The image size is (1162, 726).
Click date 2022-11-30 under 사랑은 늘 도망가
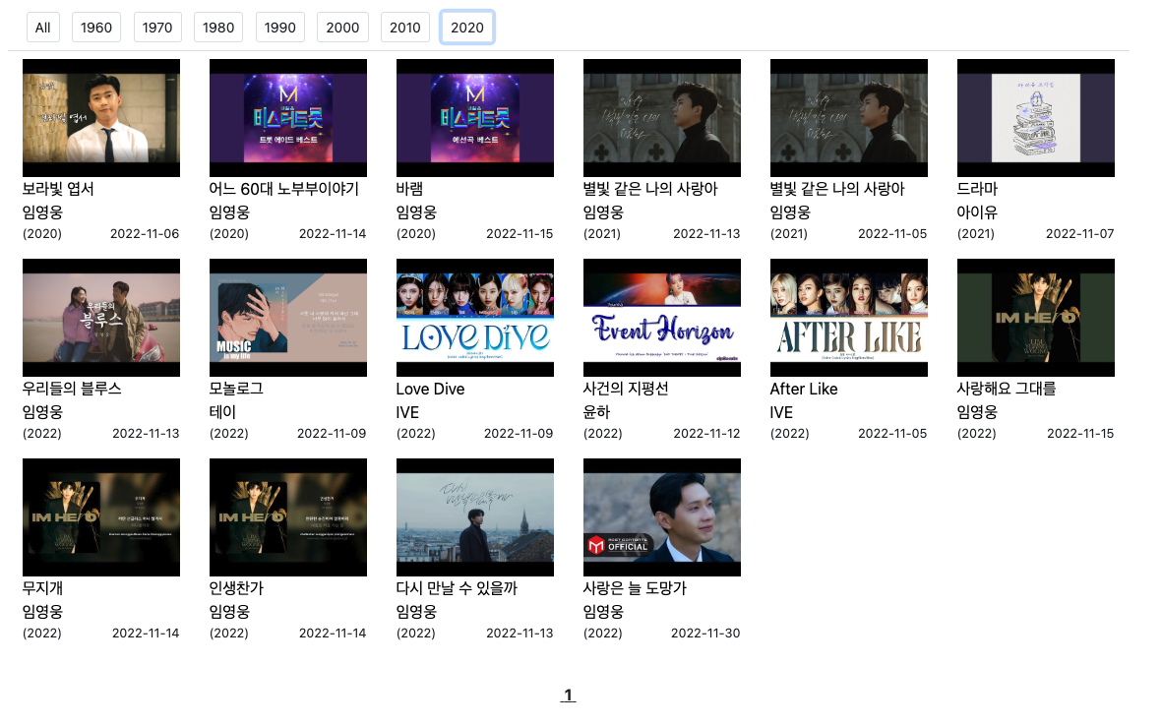(x=705, y=634)
